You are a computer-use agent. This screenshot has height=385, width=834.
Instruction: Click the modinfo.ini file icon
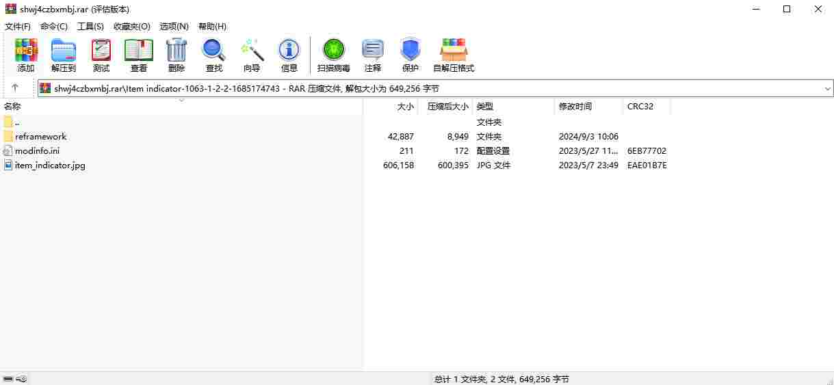tap(8, 150)
